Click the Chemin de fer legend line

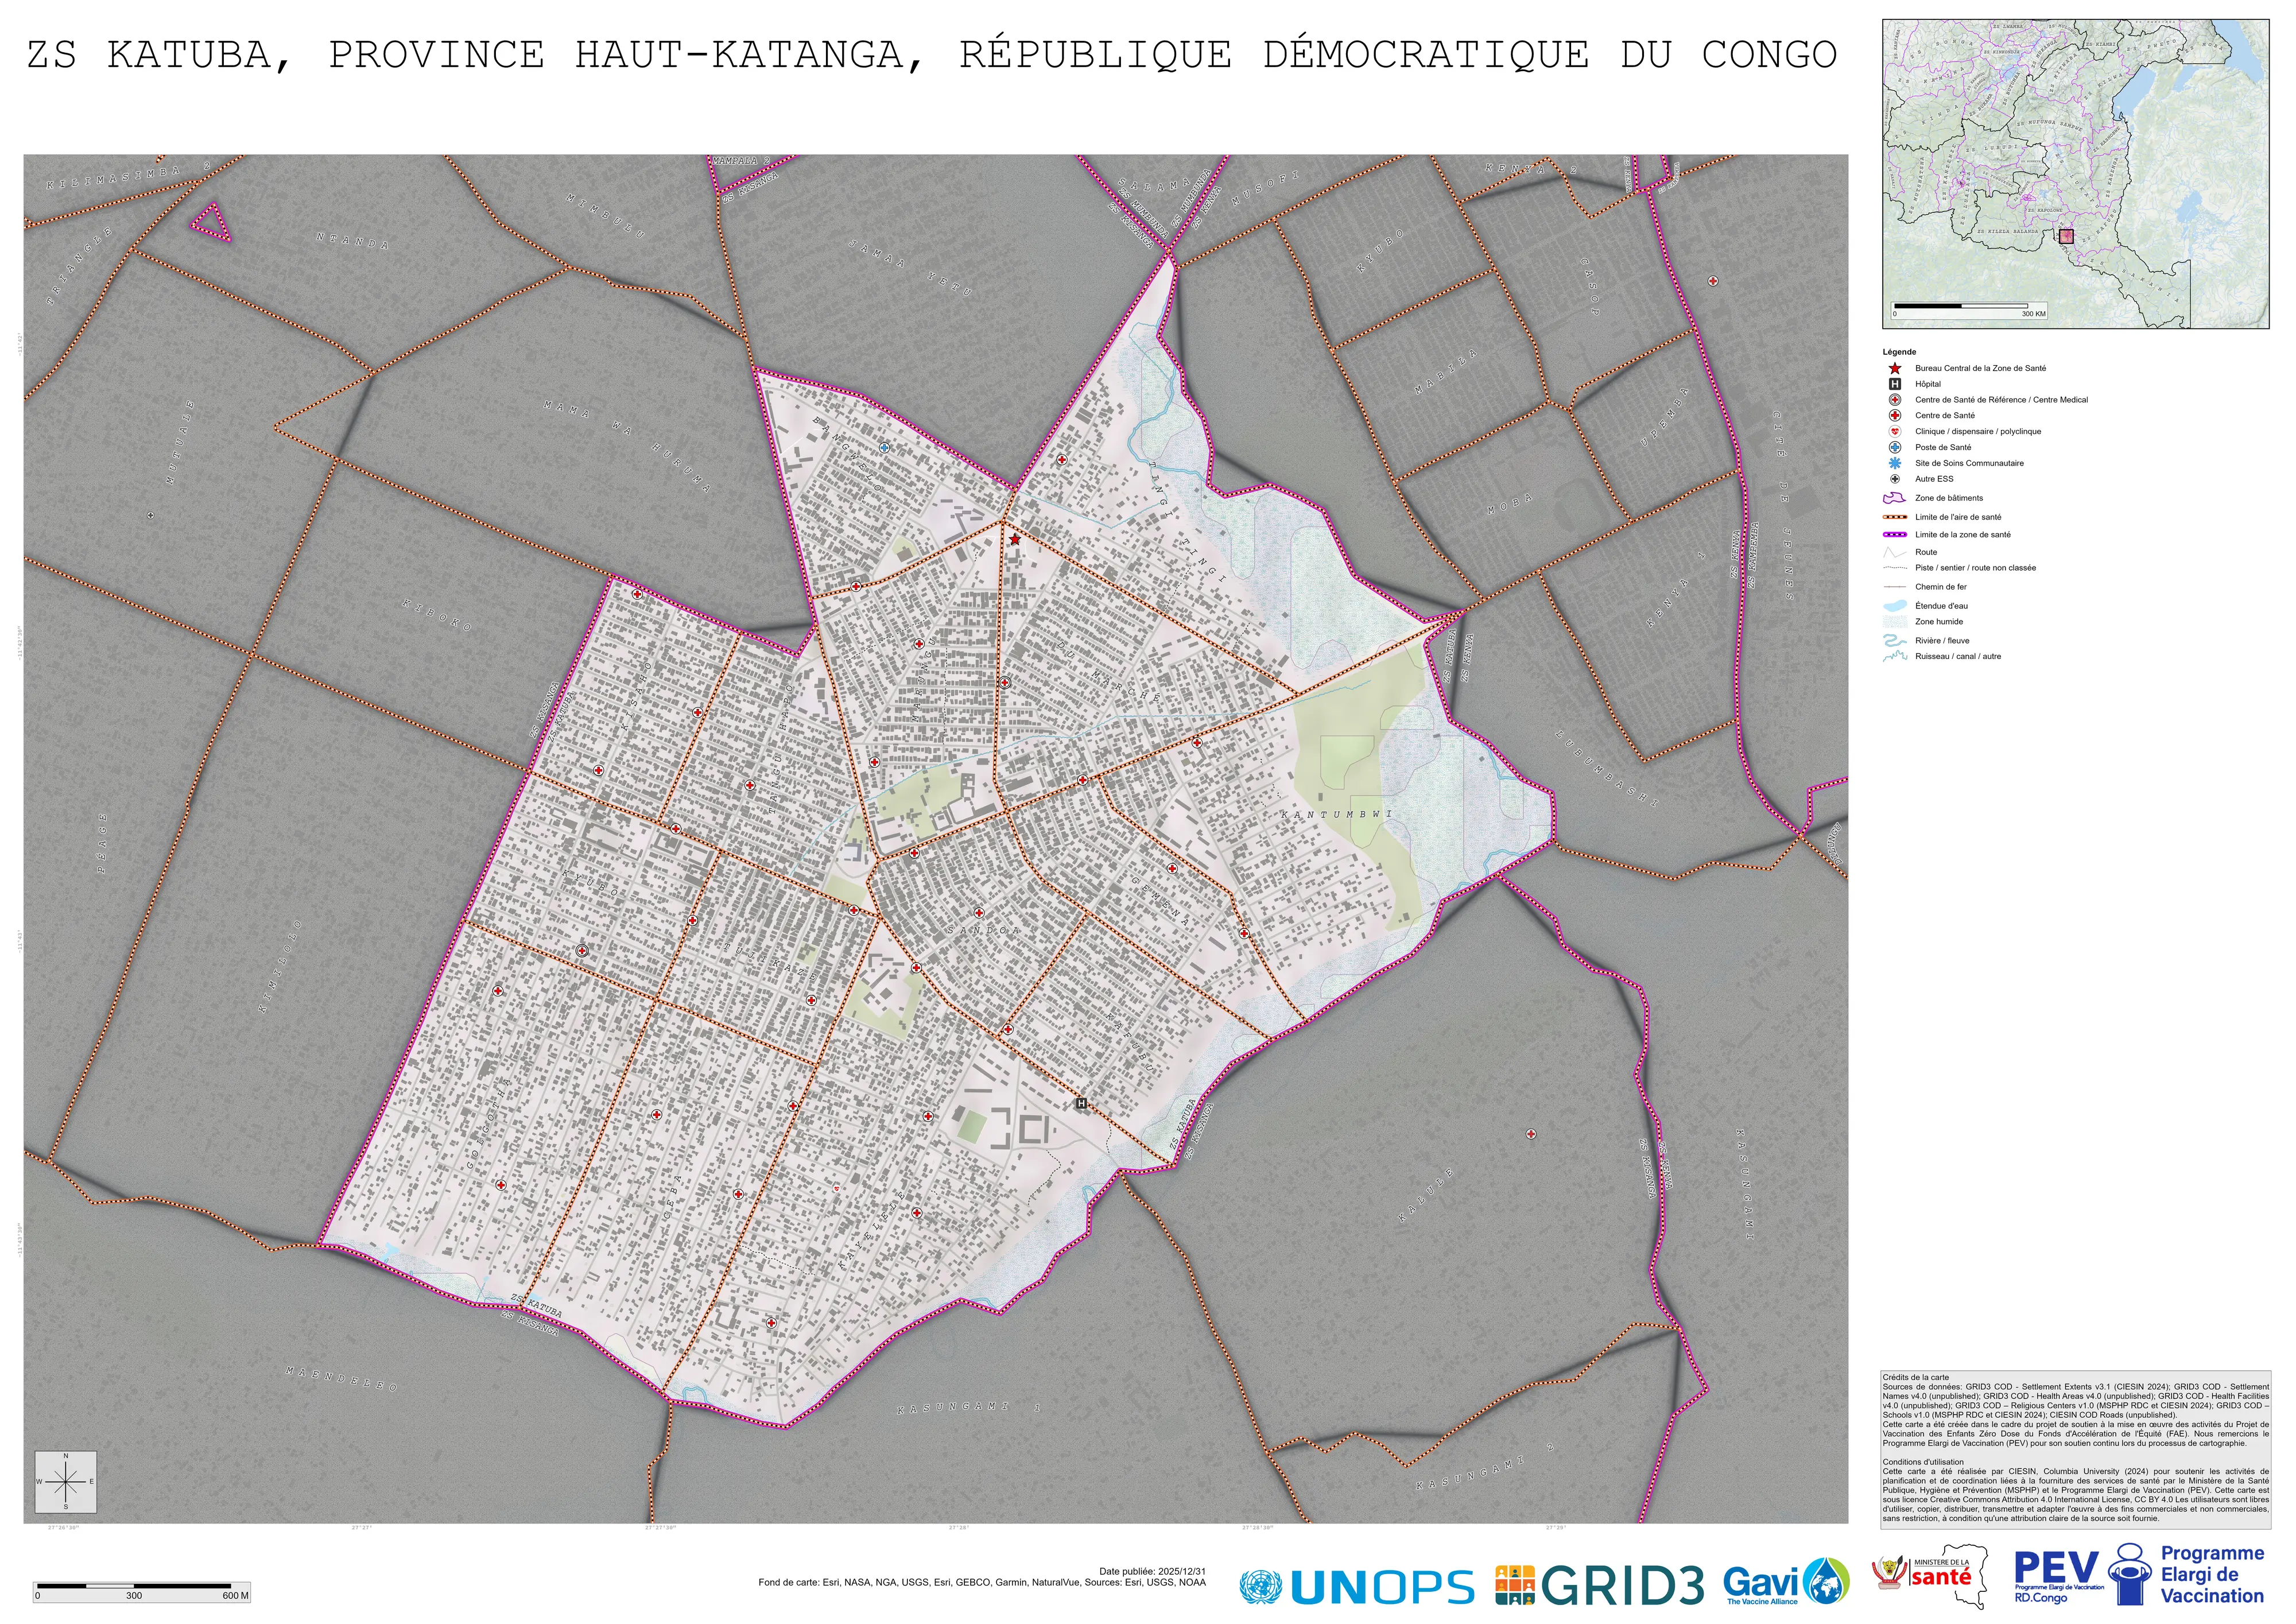[x=1895, y=587]
